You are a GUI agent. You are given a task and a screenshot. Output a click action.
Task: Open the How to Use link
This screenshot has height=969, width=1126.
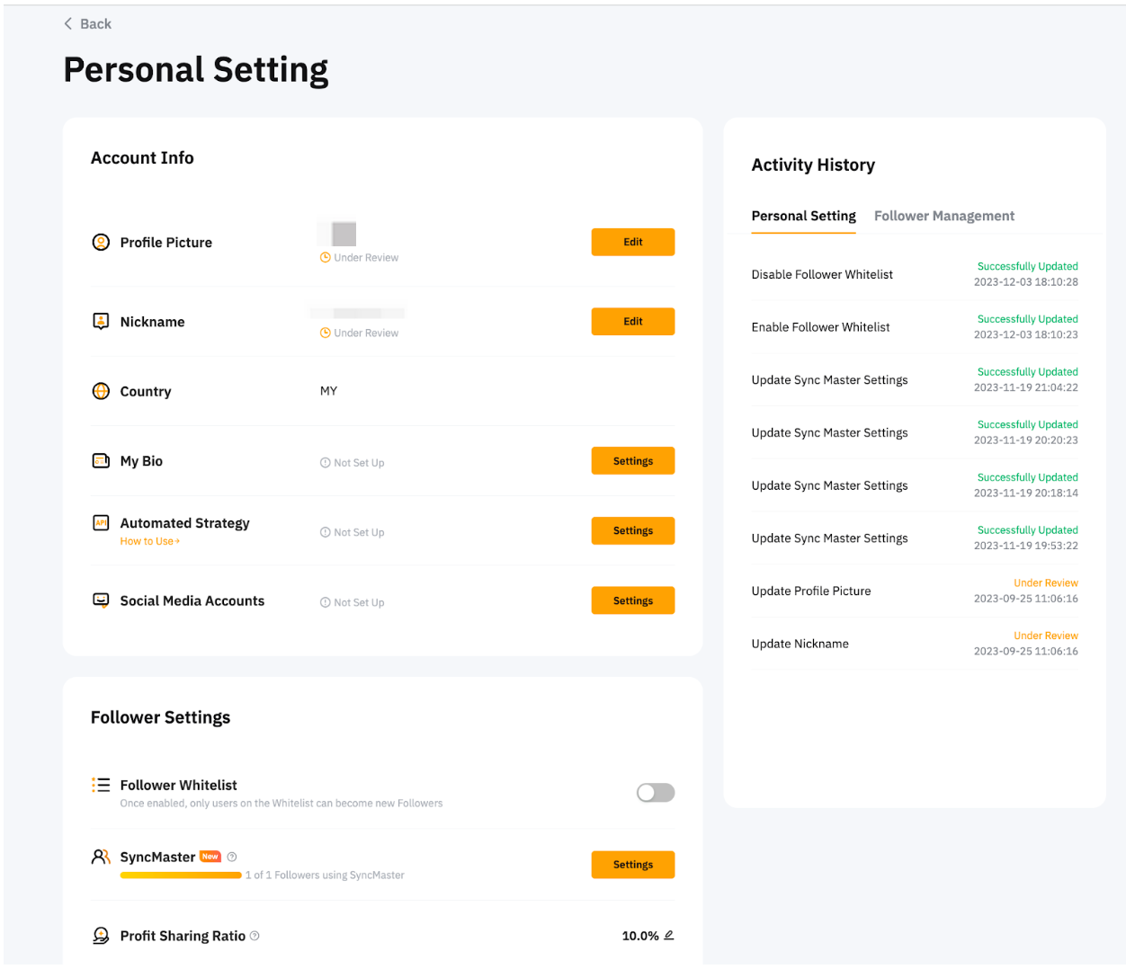pos(149,541)
